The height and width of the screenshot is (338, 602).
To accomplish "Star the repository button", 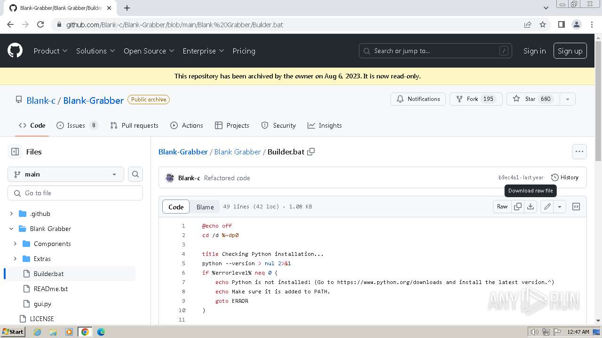I will (x=533, y=99).
